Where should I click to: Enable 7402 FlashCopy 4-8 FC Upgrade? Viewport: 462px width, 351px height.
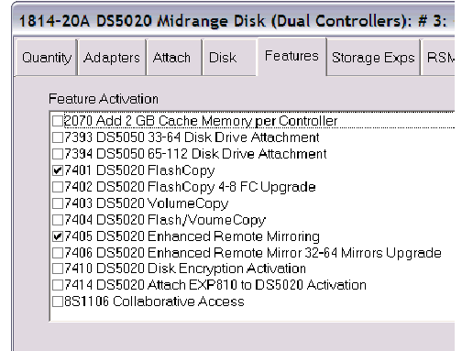(58, 187)
